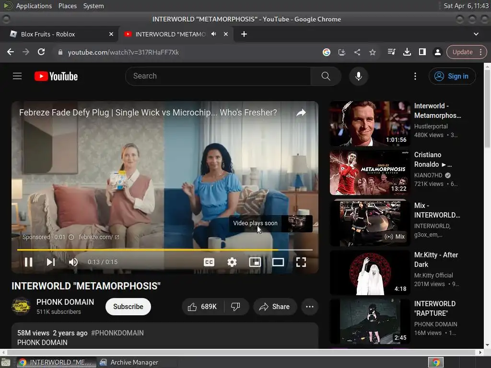
Task: Open more actions ellipsis menu
Action: tap(310, 307)
